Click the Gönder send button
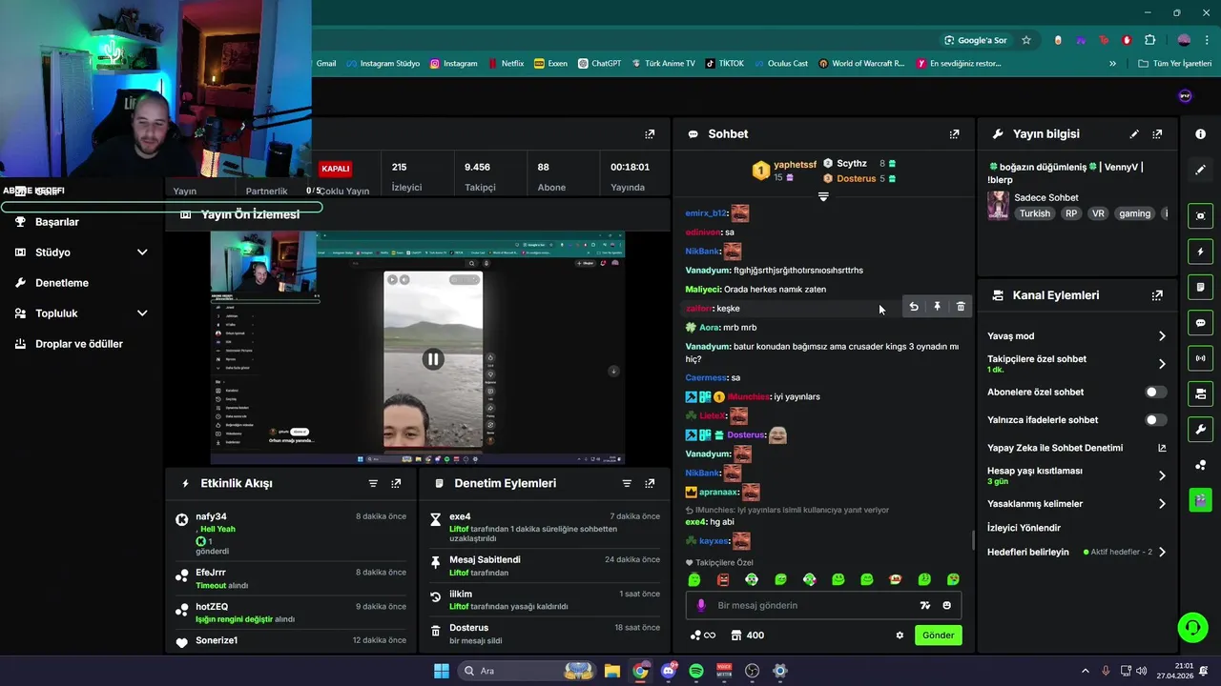Viewport: 1221px width, 686px height. click(938, 636)
